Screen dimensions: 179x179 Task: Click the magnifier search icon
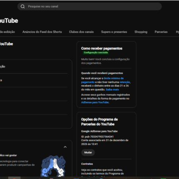(x=22, y=7)
